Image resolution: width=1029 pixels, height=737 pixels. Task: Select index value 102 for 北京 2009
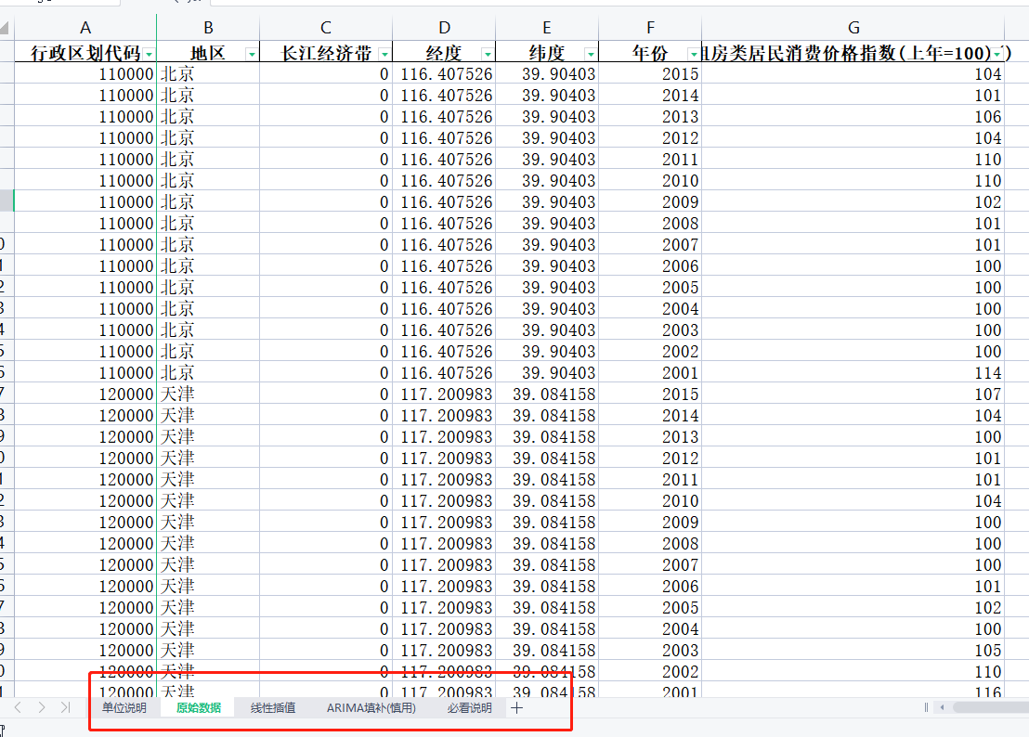pos(853,202)
